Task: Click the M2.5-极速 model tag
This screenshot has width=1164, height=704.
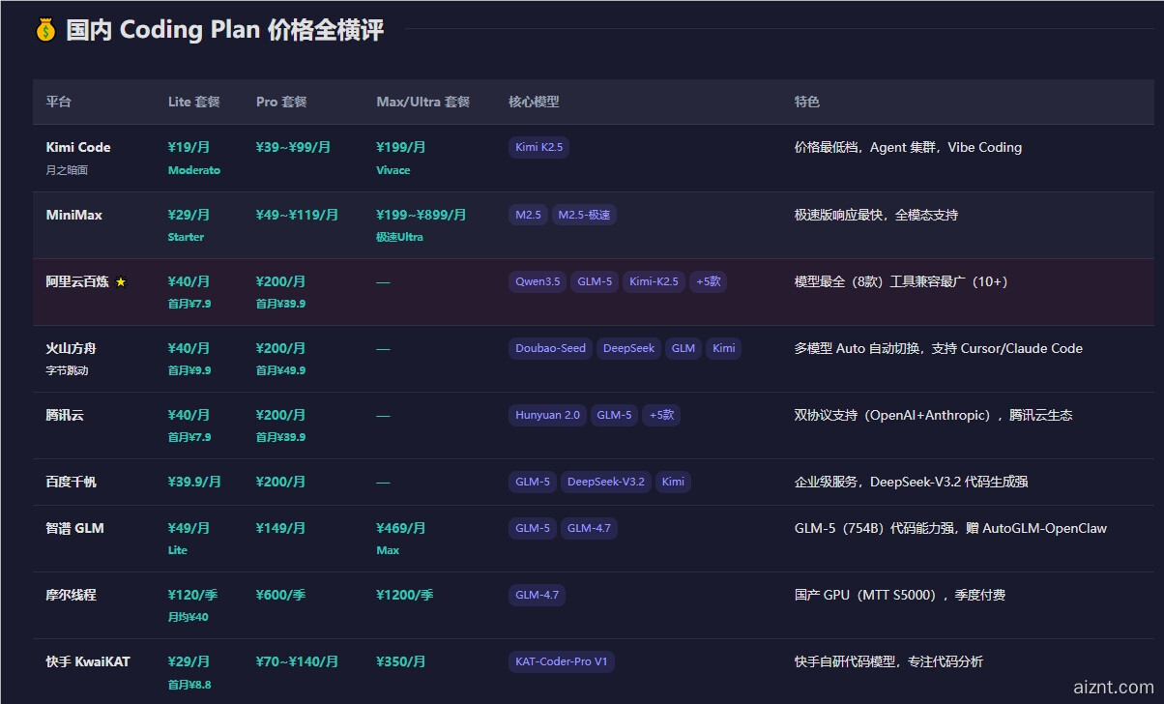Action: pos(584,215)
